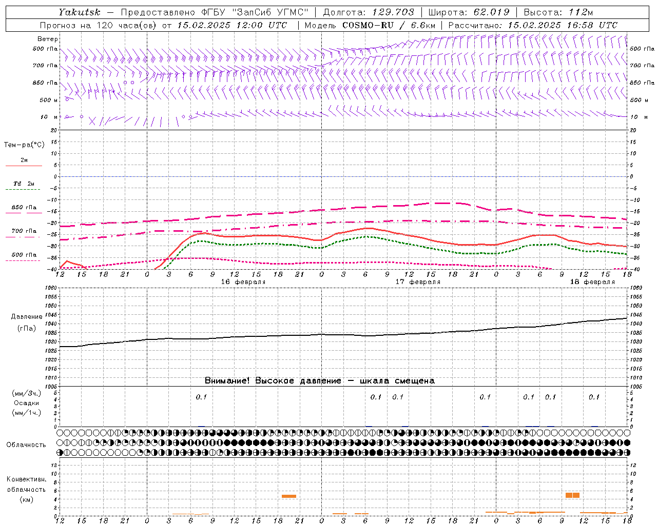Click the 'Рассчитано: 15.02.2025 16:58 UTC' timestamp
Image resolution: width=657 pixels, height=525 pixels.
point(533,25)
